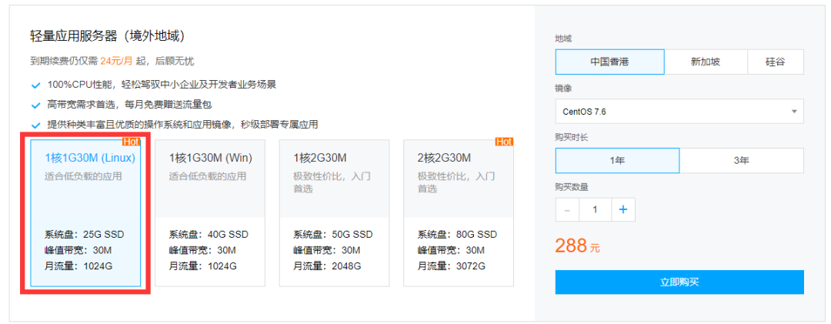
Task: Click 峰值带宽：30M on the Win card
Action: (202, 250)
